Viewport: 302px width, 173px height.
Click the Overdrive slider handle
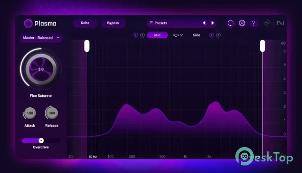[41, 141]
